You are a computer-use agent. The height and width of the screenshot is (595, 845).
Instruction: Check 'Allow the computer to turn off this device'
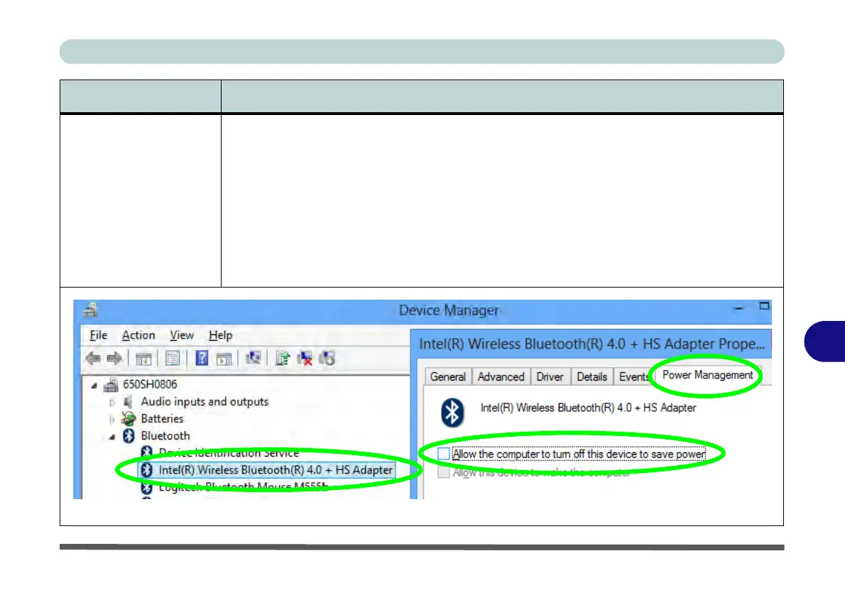(x=444, y=454)
